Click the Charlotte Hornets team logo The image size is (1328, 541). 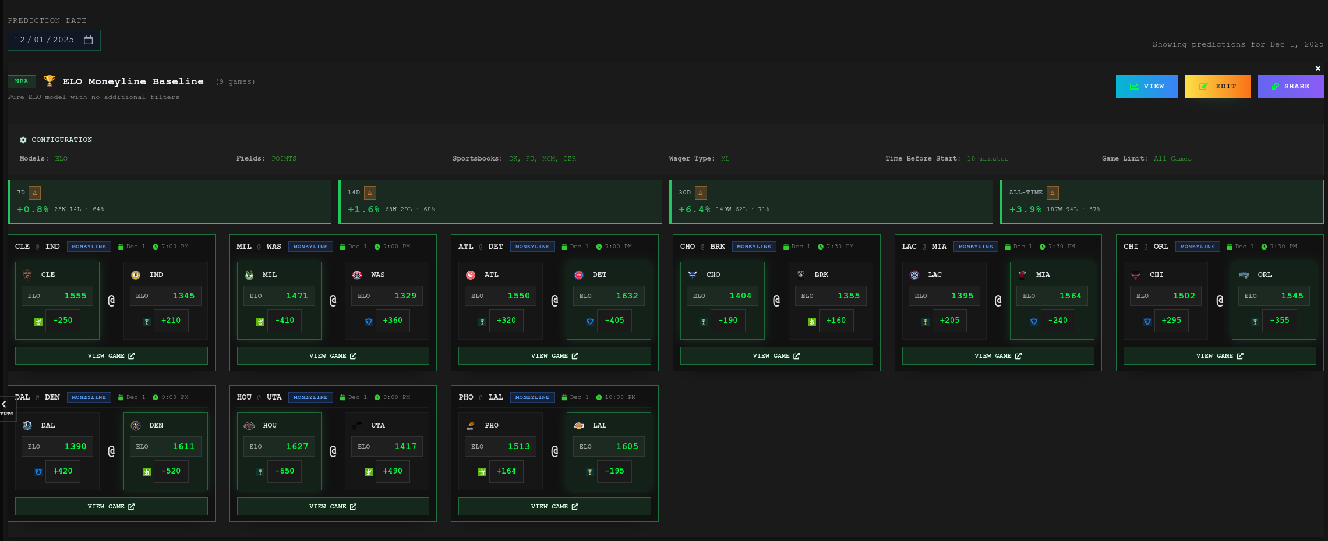tap(693, 275)
